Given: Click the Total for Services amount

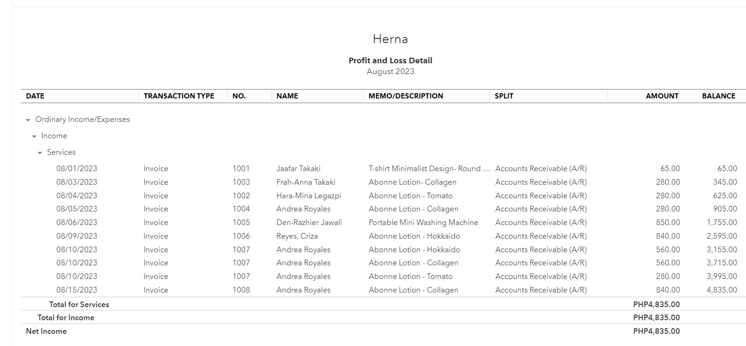Looking at the screenshot, I should [656, 305].
